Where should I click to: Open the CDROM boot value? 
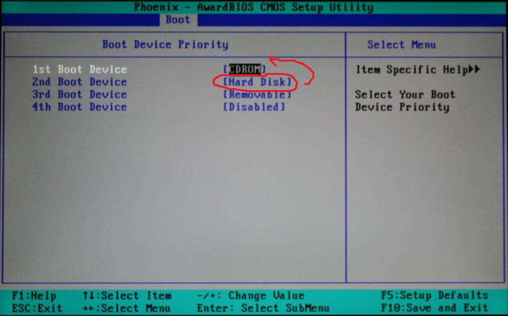244,69
